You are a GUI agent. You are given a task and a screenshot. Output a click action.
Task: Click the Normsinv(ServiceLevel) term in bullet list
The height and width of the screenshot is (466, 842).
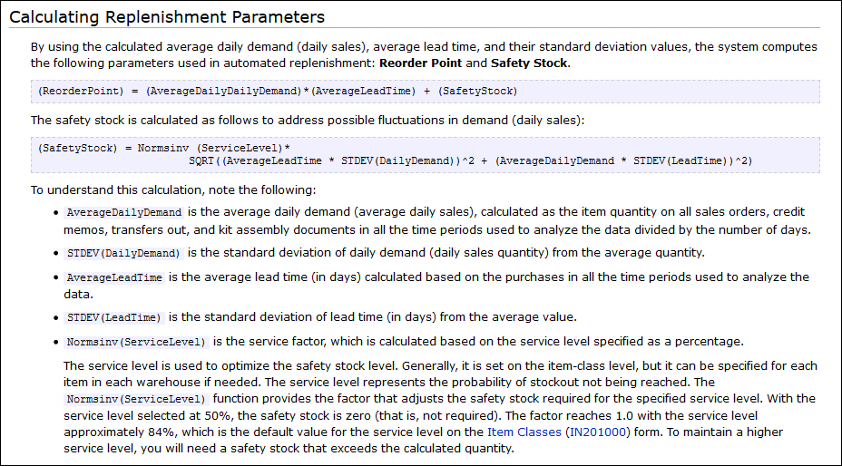pos(137,342)
